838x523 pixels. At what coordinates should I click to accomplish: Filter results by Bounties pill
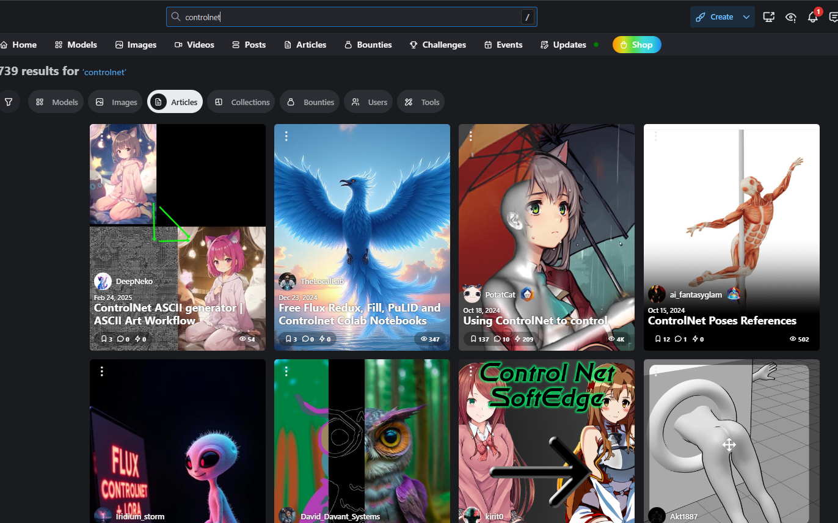click(310, 102)
